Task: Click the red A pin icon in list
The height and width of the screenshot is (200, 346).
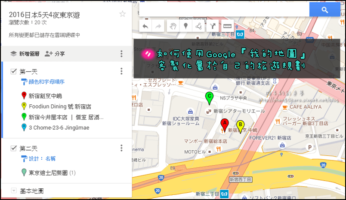Action: [x=24, y=95]
